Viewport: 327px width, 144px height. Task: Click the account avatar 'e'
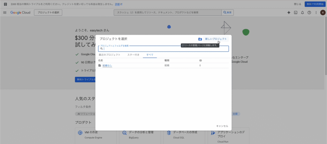[323, 12]
